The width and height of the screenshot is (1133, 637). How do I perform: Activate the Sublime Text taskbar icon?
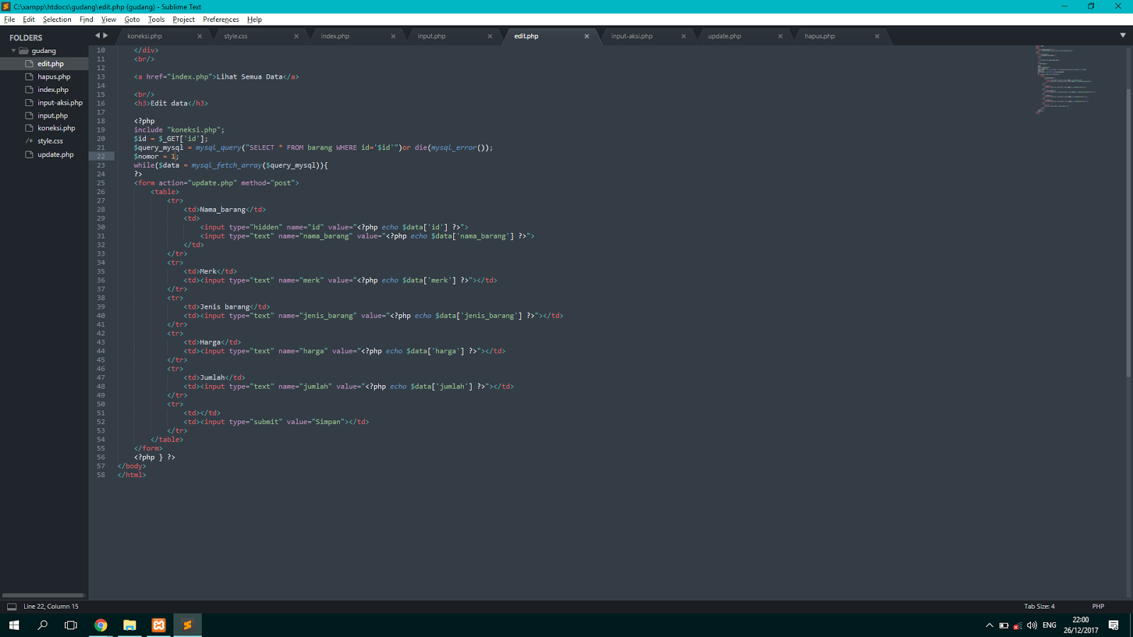pos(187,625)
